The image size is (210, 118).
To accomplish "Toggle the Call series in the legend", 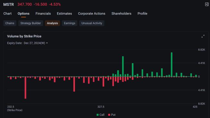I will (x=100, y=115).
